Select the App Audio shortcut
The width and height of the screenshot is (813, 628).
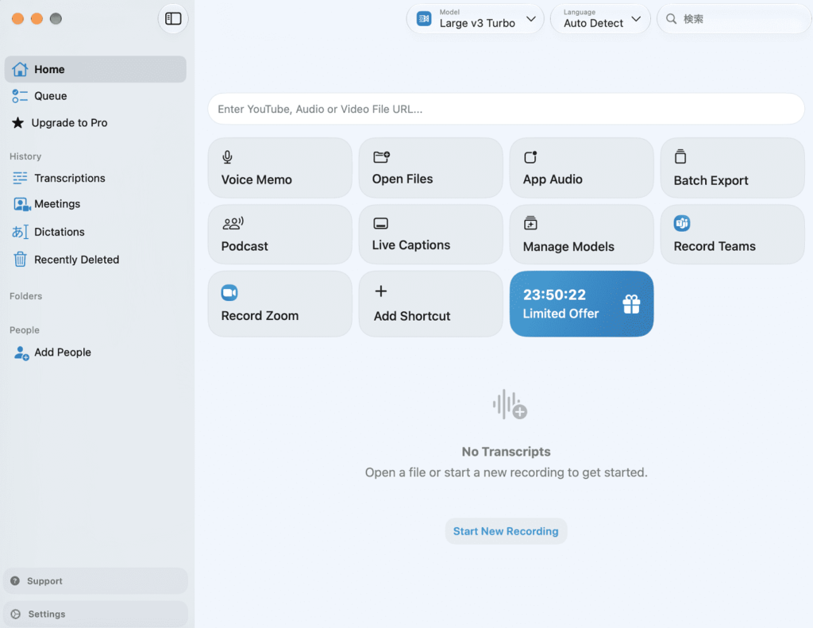[582, 168]
